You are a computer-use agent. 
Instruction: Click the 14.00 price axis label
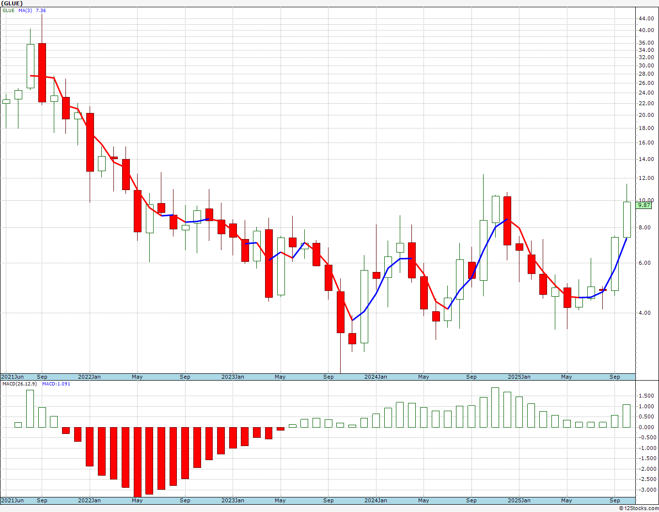[646, 159]
